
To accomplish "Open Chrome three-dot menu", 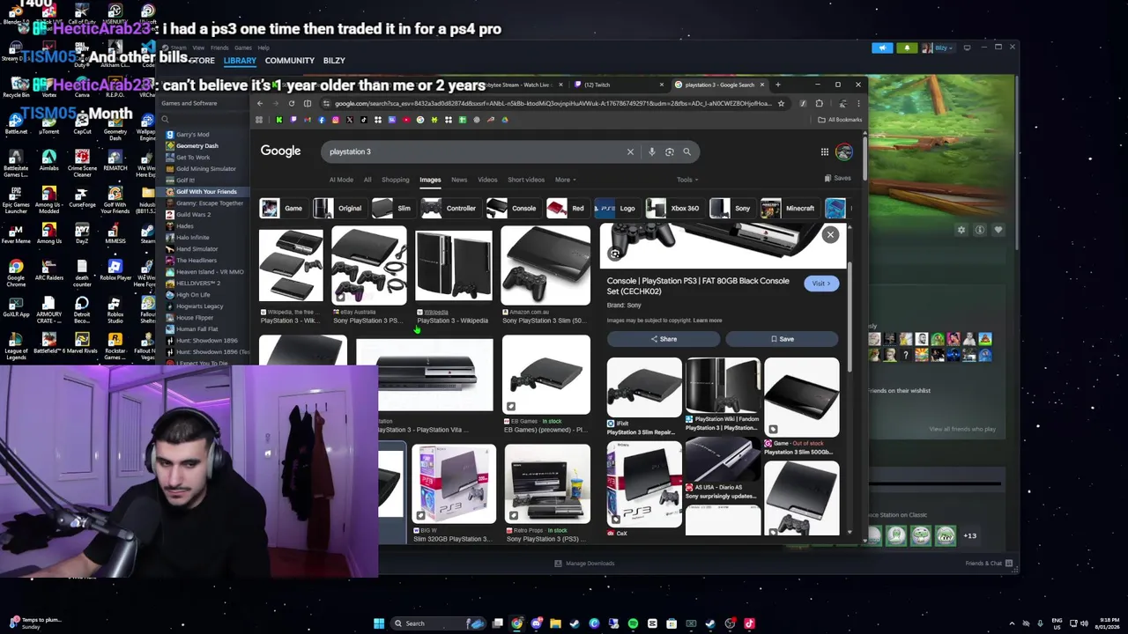I will point(858,103).
